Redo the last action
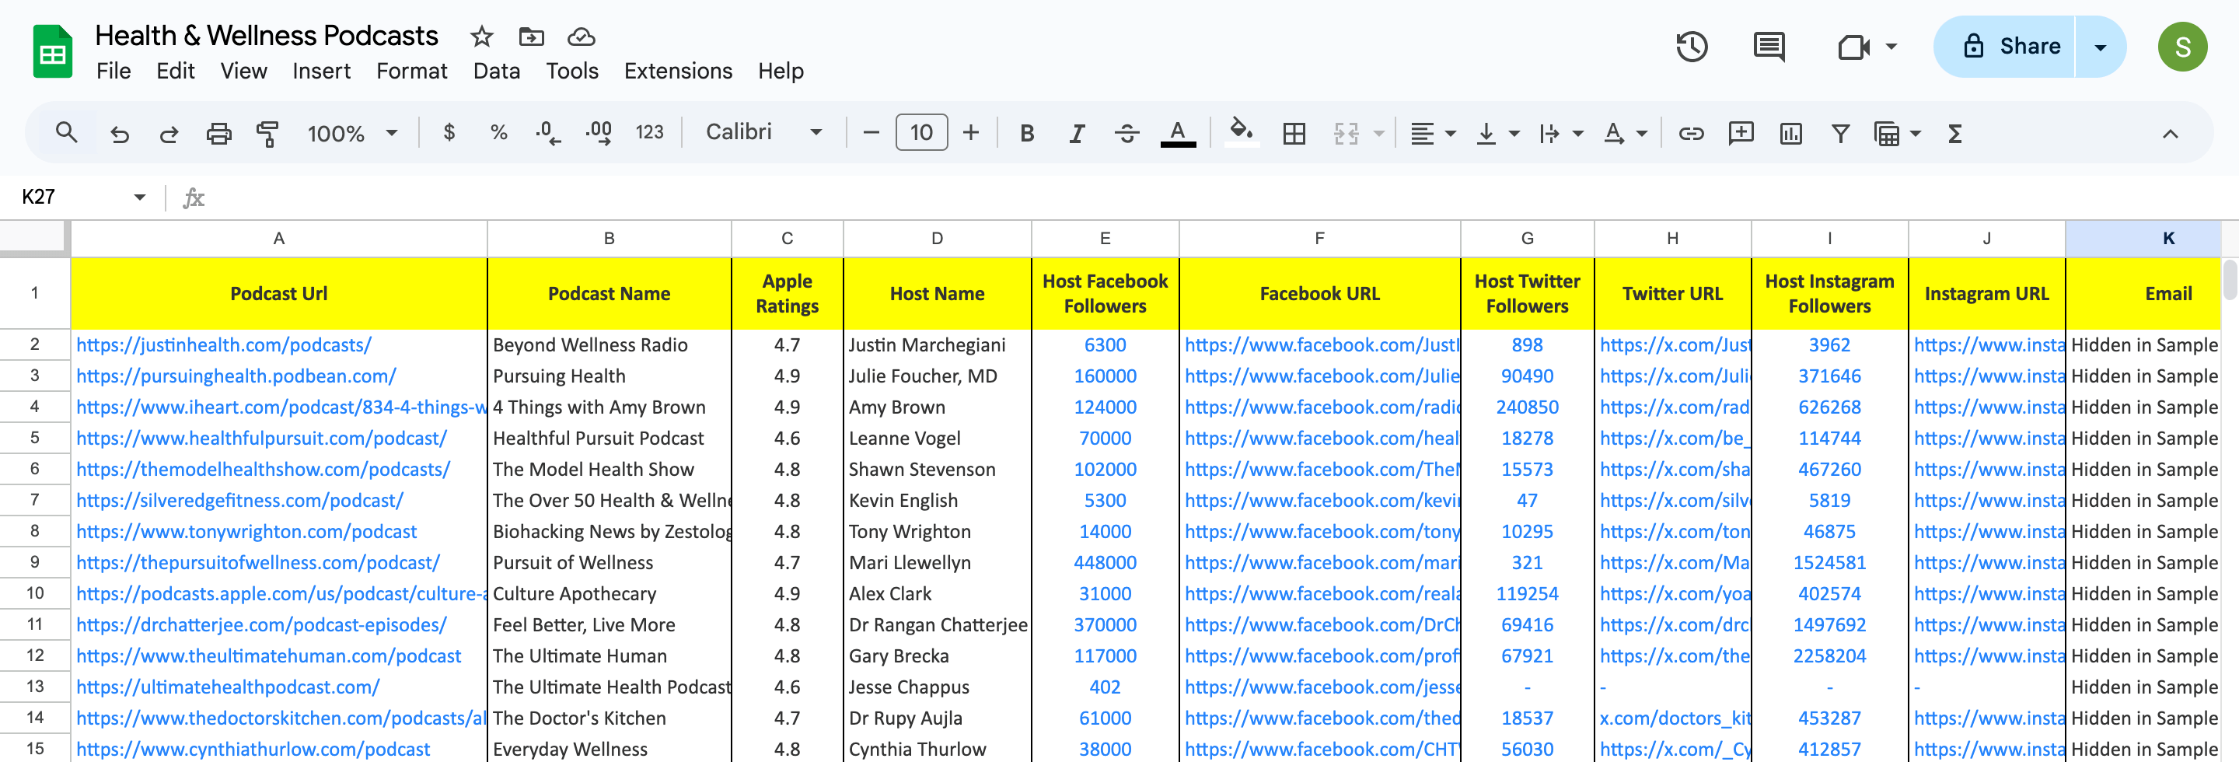The image size is (2239, 762). tap(169, 133)
